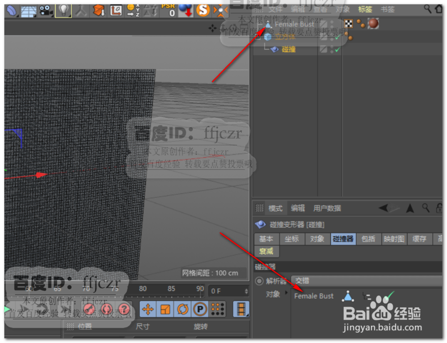
Task: Click the viewport move navigation icon
Action: coord(212,28)
